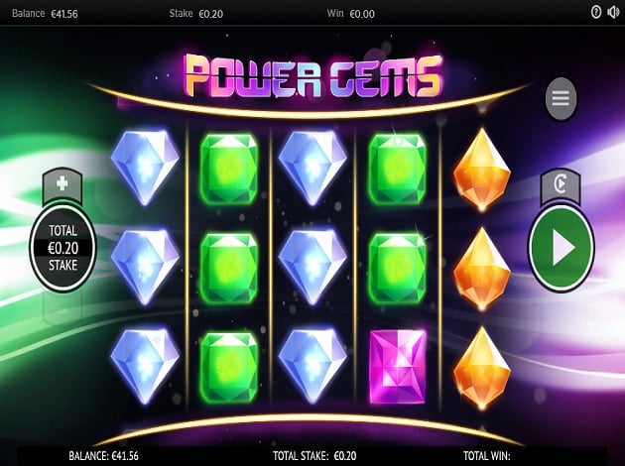The image size is (625, 466).
Task: Mute the game sound
Action: (613, 13)
